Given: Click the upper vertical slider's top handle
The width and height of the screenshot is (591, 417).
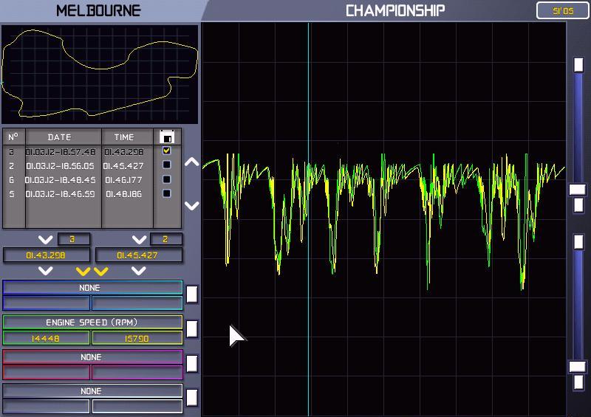Looking at the screenshot, I should (x=578, y=65).
